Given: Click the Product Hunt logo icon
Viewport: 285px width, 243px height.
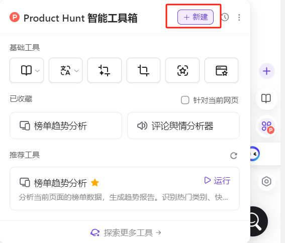Looking at the screenshot, I should (x=15, y=17).
